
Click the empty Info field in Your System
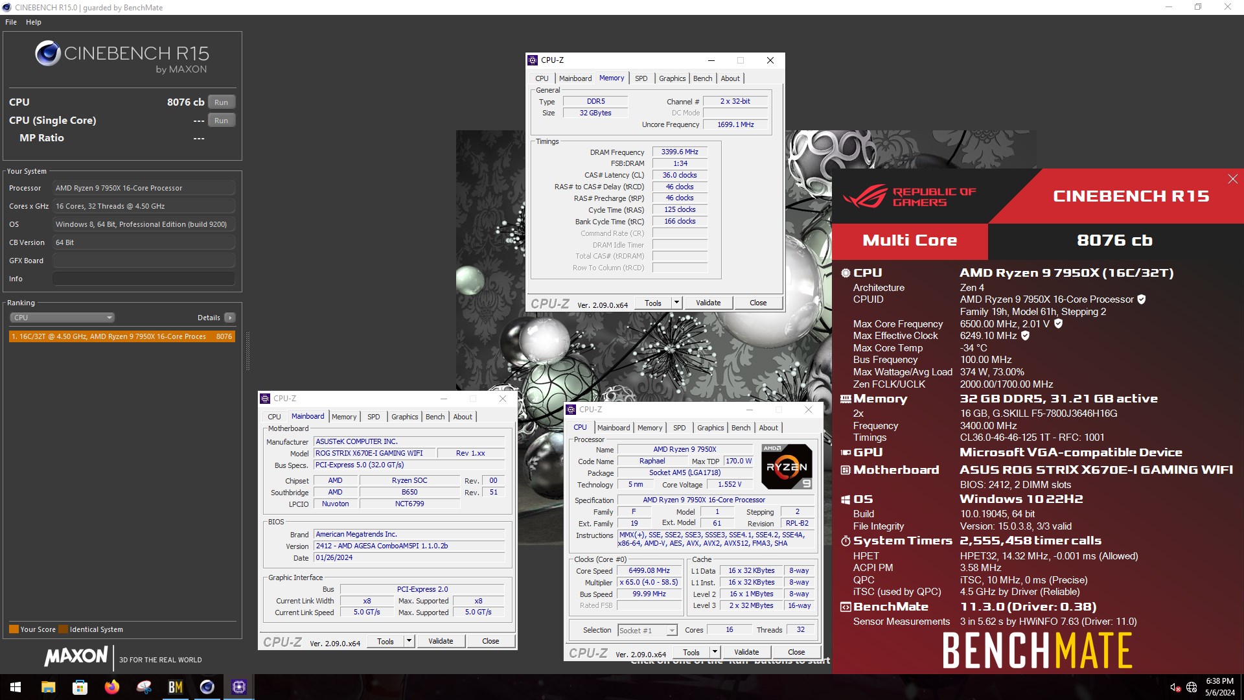pos(144,279)
